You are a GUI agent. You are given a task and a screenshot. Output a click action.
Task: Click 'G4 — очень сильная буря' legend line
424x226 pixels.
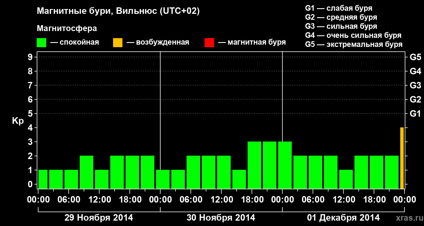click(x=353, y=35)
